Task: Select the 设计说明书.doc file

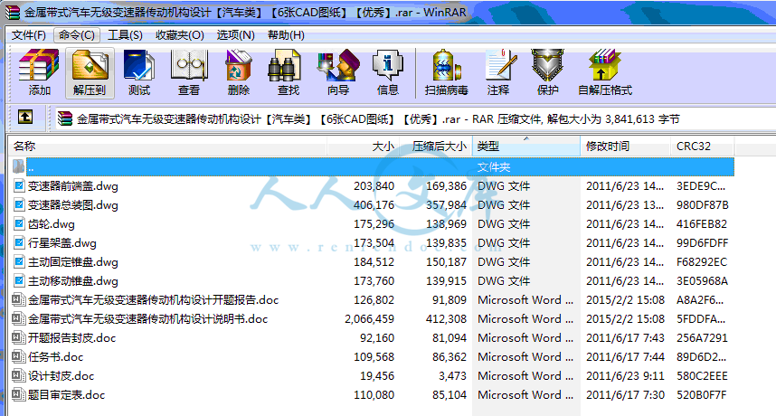Action: point(147,319)
